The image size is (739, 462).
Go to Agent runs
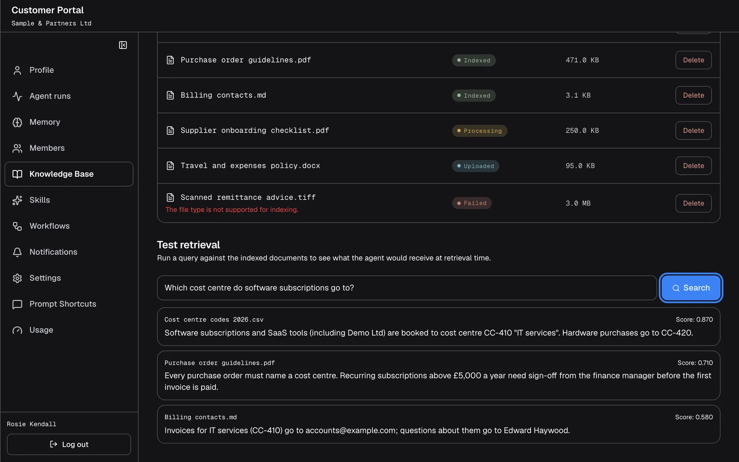(x=69, y=96)
